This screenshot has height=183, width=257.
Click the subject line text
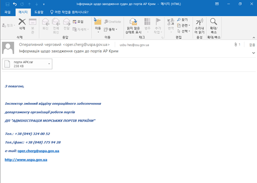(69, 51)
